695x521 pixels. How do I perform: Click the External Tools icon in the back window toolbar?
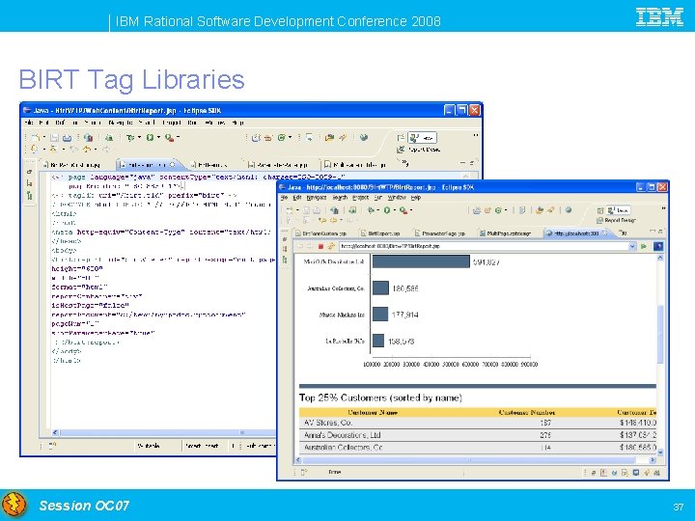[x=169, y=138]
